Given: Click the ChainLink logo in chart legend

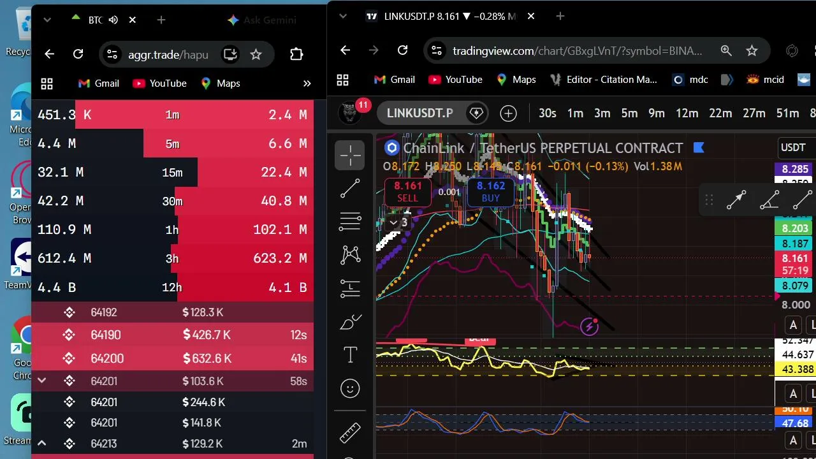Looking at the screenshot, I should (391, 148).
